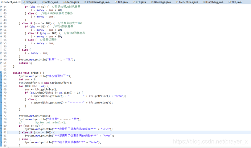
Task: Click the gutter marker on line 44
Action: point(1,7)
